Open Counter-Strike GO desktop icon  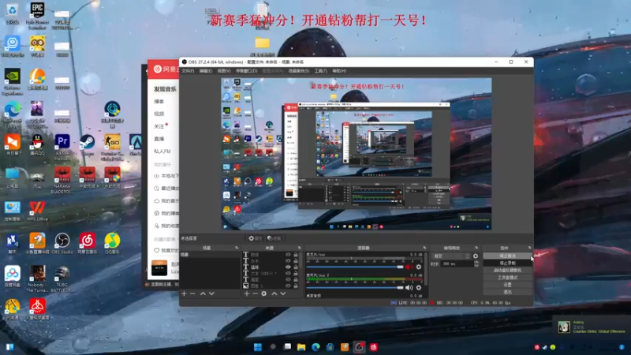(112, 148)
